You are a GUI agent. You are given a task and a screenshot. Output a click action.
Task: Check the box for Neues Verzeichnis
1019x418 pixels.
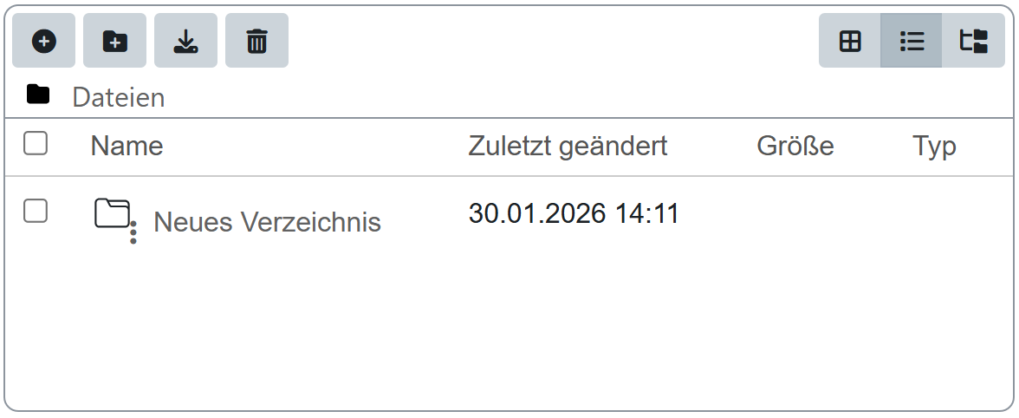pos(36,211)
